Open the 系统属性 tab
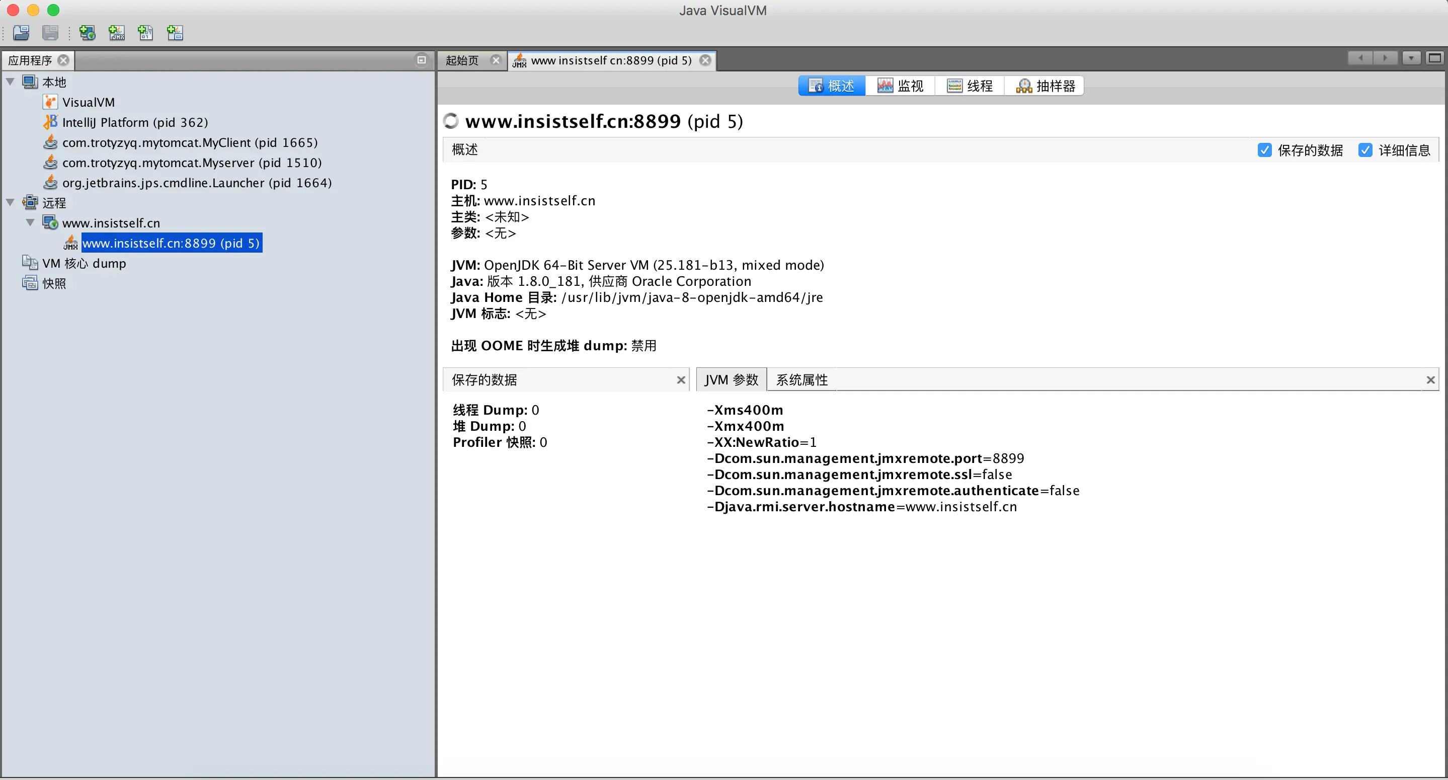 (x=801, y=380)
